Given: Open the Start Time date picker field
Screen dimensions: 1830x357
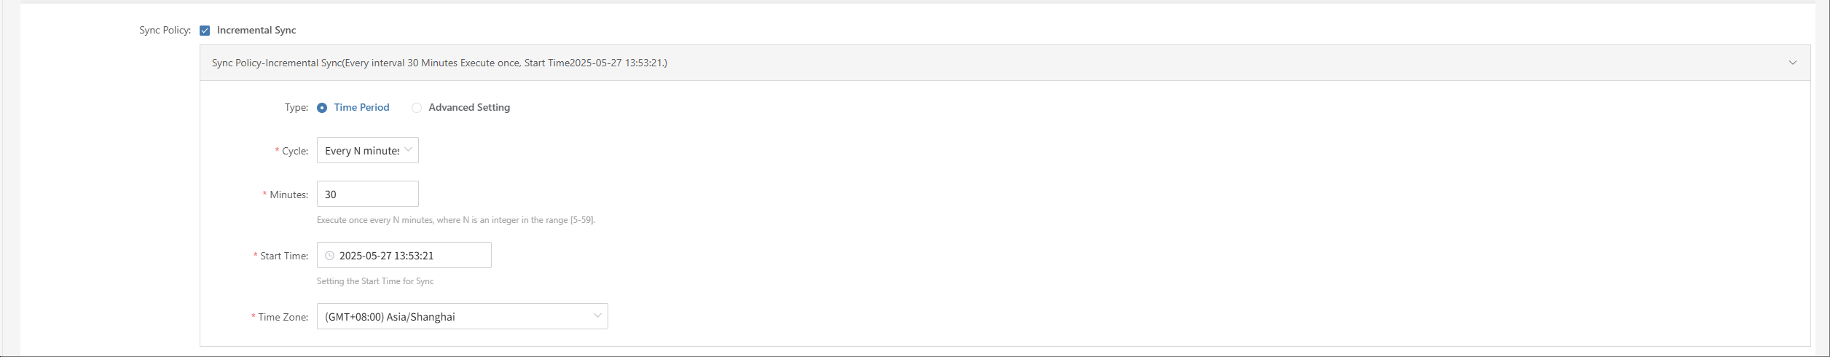Looking at the screenshot, I should tap(404, 255).
